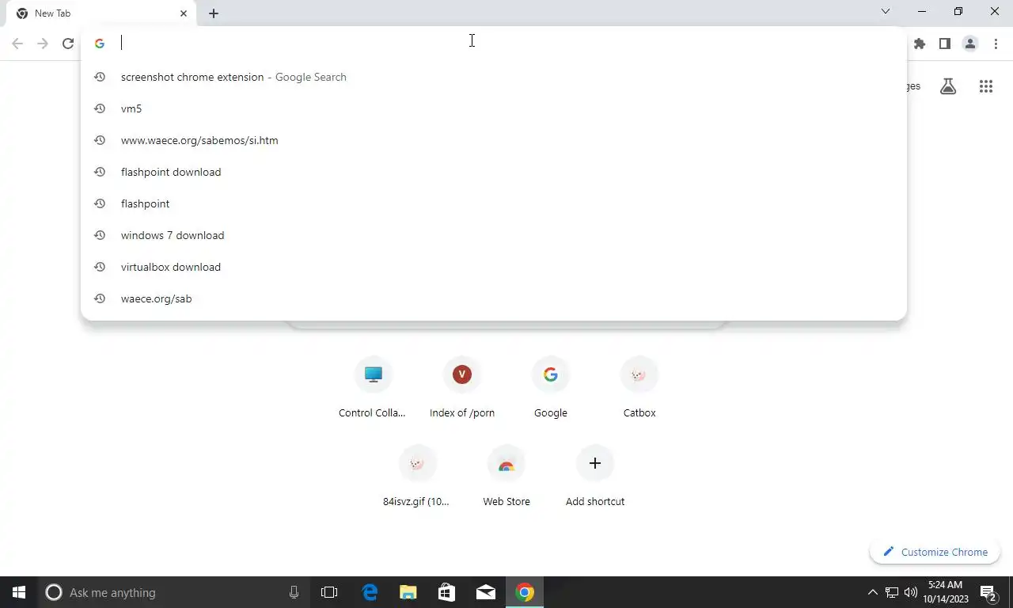
Task: Open the tab search chevron
Action: click(x=886, y=11)
